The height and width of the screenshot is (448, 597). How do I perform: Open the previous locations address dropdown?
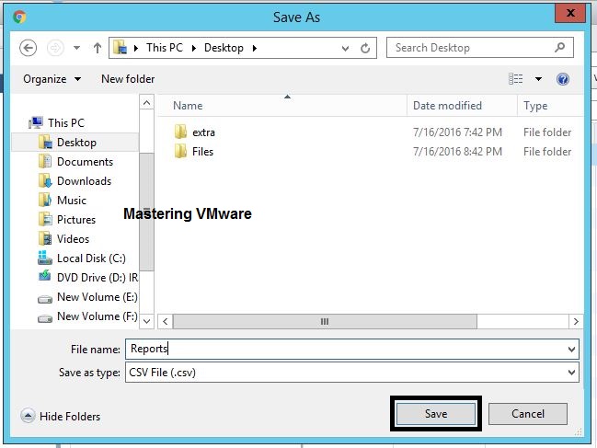tap(345, 49)
